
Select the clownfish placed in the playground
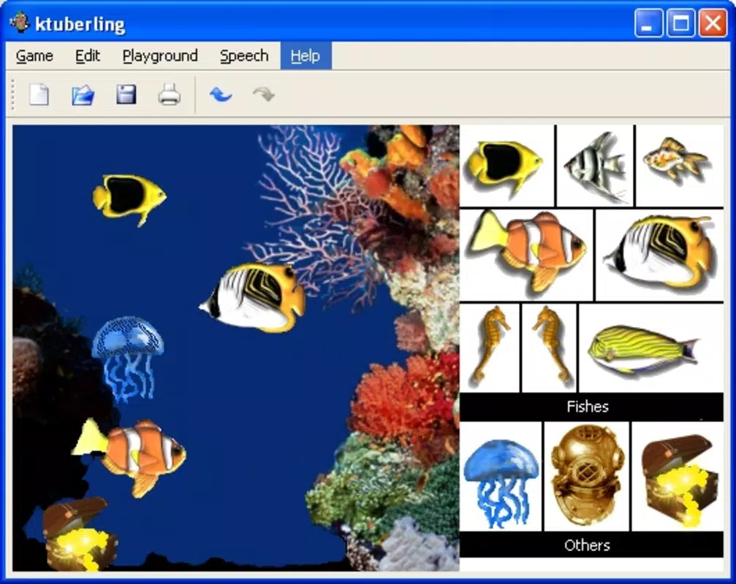point(129,457)
